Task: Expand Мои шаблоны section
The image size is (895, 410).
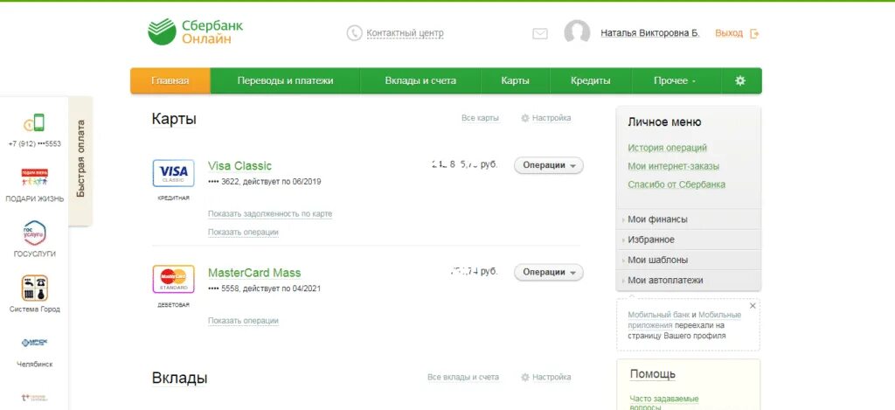Action: 689,260
